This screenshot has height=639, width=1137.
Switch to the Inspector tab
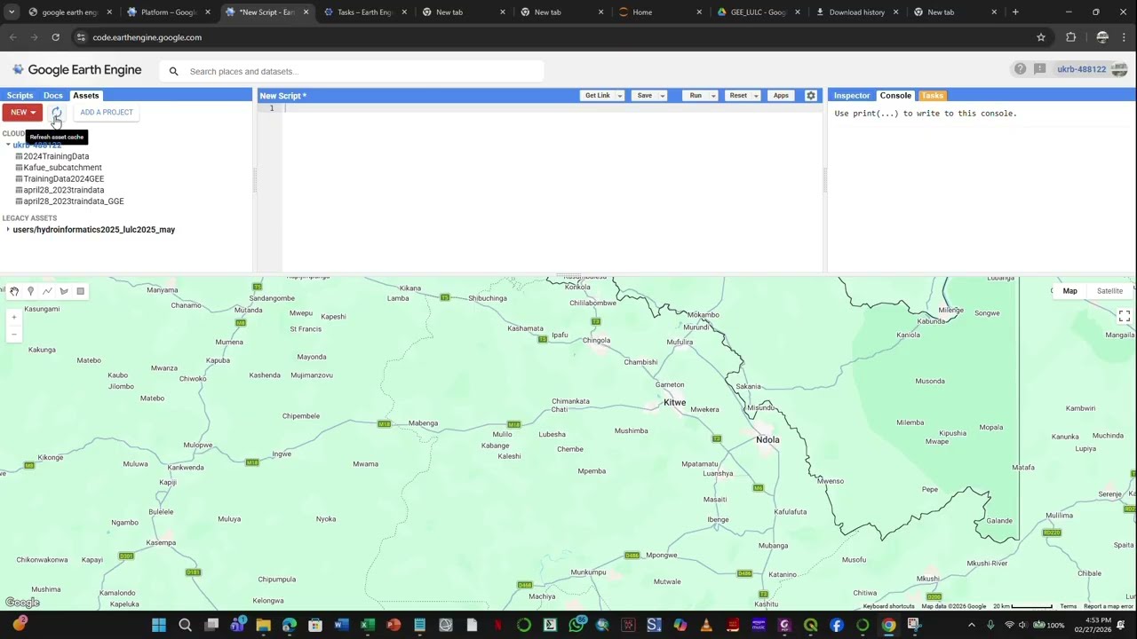click(x=852, y=96)
